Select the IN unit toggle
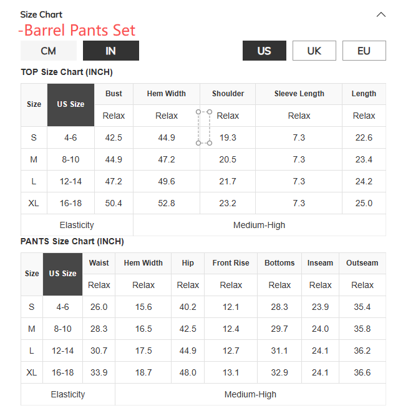Screen dimensions: 398x413 [110, 51]
